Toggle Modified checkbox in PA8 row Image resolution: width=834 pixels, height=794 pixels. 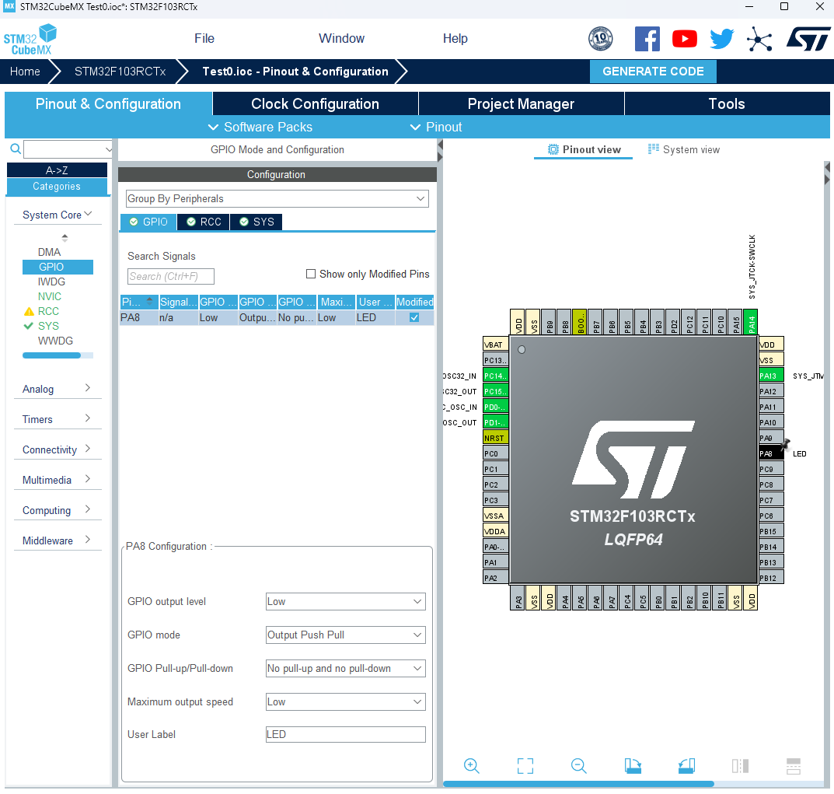point(414,318)
